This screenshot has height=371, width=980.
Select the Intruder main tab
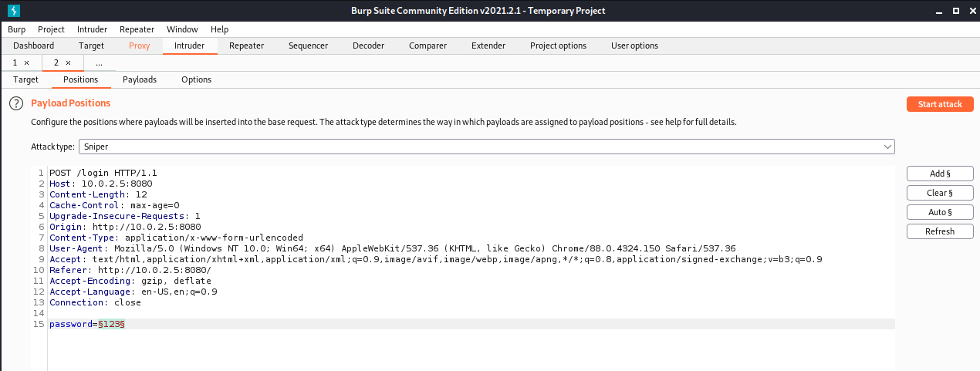(190, 46)
